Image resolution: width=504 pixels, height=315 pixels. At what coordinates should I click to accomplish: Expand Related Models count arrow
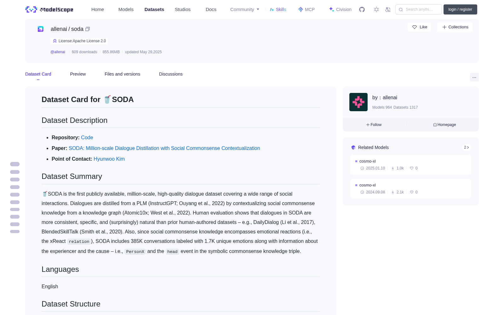point(467,147)
